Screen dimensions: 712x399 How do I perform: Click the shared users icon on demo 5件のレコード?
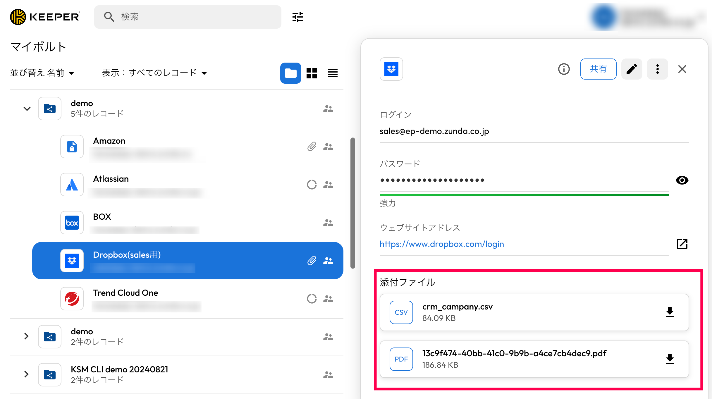[328, 109]
